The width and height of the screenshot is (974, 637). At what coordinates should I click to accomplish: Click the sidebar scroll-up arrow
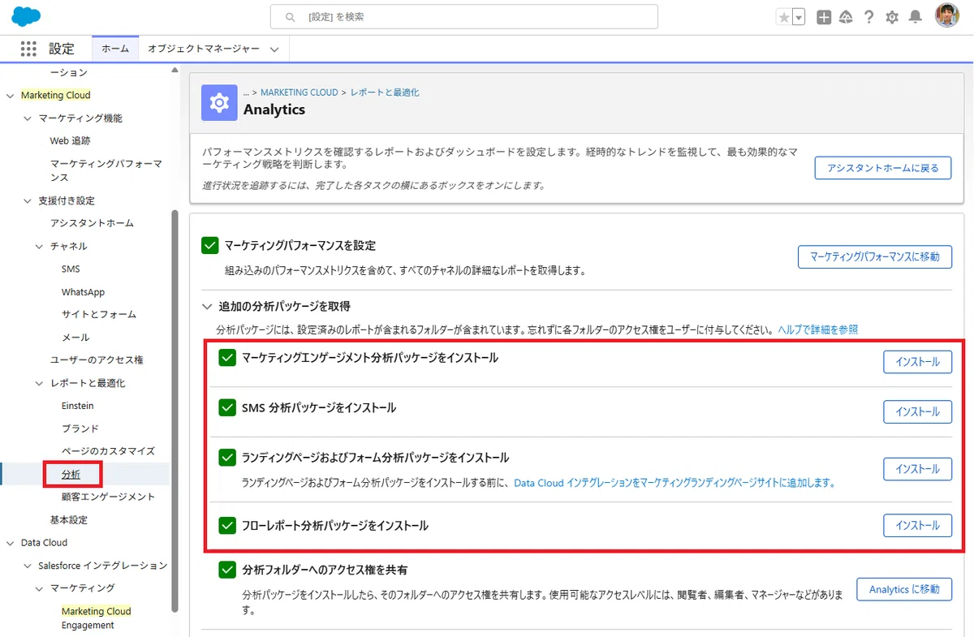pos(175,71)
